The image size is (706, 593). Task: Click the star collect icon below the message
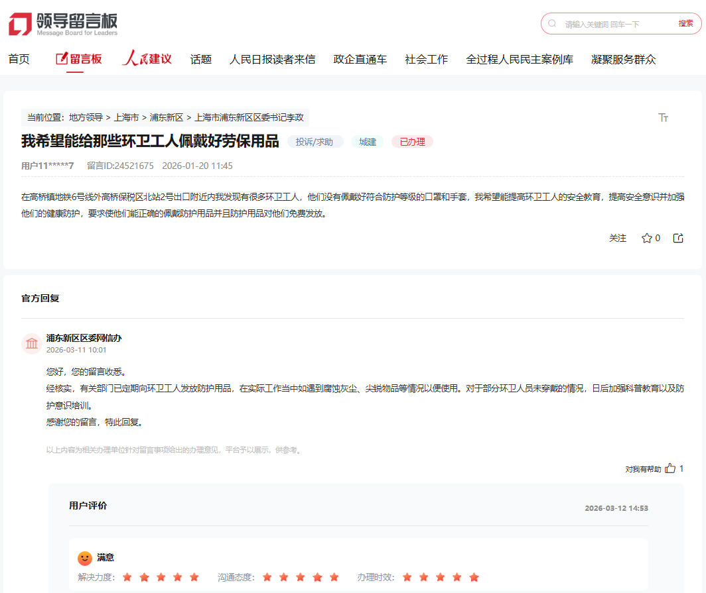(646, 238)
